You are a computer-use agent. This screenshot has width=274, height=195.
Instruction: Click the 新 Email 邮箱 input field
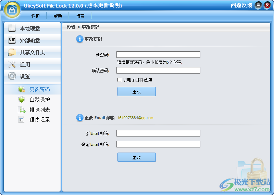[158, 133]
